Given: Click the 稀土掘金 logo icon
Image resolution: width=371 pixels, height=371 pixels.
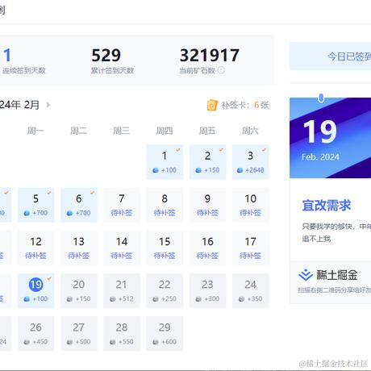Looking at the screenshot, I should tap(306, 275).
